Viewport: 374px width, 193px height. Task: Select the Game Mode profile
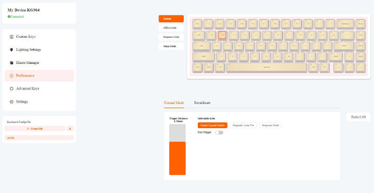tap(171, 46)
